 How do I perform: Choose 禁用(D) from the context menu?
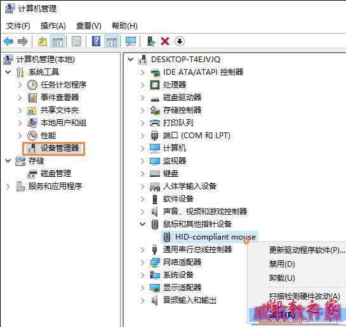[282, 264]
